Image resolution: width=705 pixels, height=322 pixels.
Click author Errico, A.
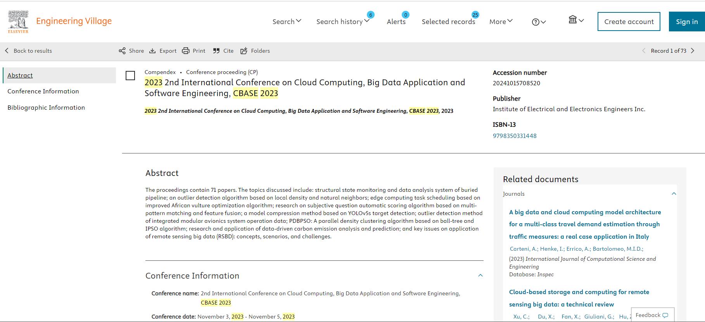[x=578, y=249]
